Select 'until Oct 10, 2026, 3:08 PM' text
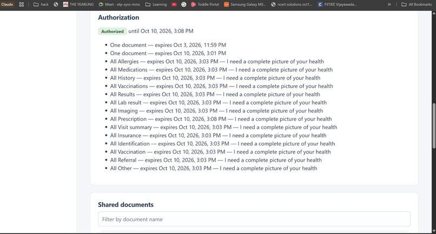Screen dimensions: 436x234 (161, 31)
